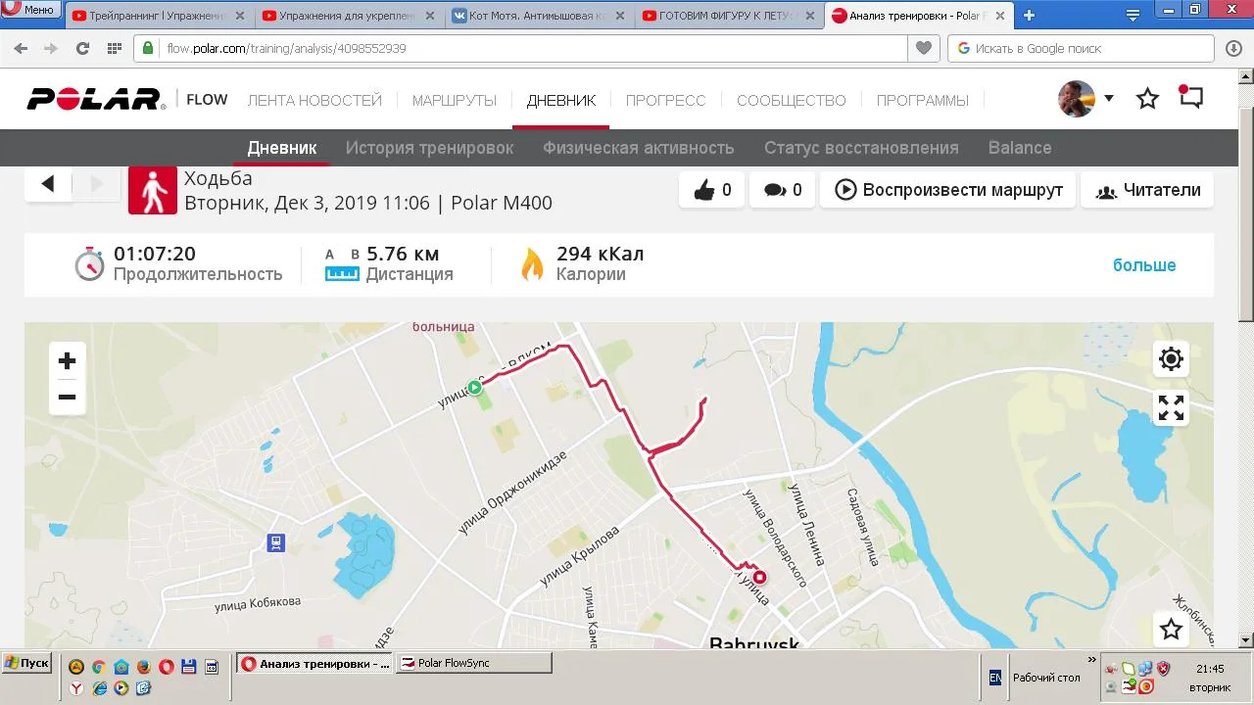Open ПРОГРЕСС menu item
This screenshot has width=1254, height=705.
(x=665, y=100)
